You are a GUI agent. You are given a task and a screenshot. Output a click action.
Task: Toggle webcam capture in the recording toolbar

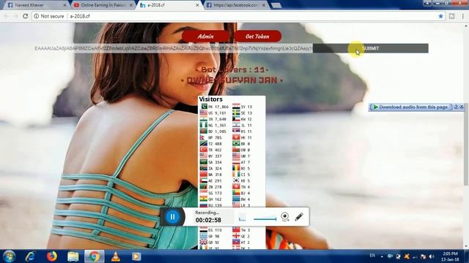pos(285,216)
